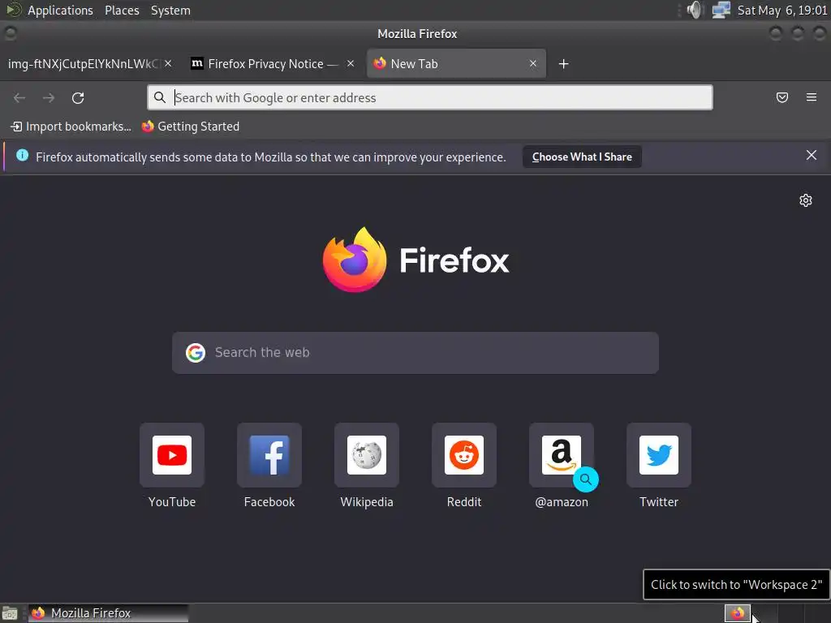Screen dimensions: 831x623
Task: Click the forward navigation arrow
Action: 49,98
